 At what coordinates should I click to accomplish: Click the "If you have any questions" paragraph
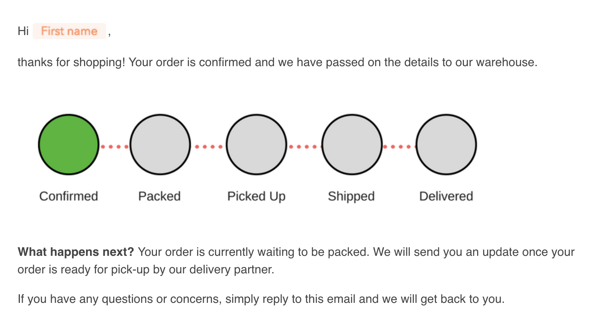(261, 298)
